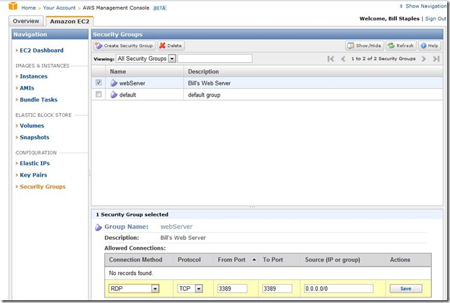Click the Create Security Group button
The height and width of the screenshot is (303, 450).
[124, 45]
